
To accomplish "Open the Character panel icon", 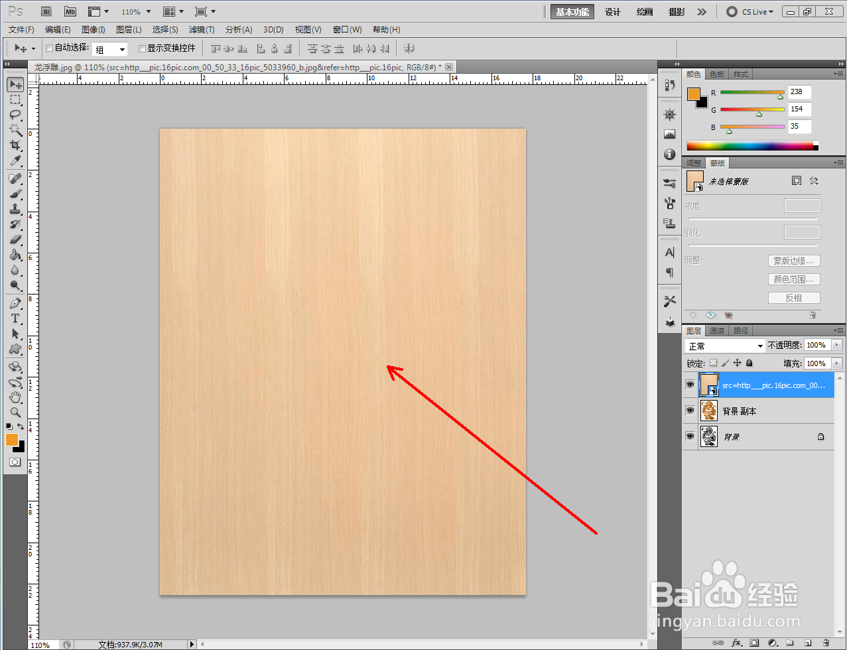I will 669,252.
